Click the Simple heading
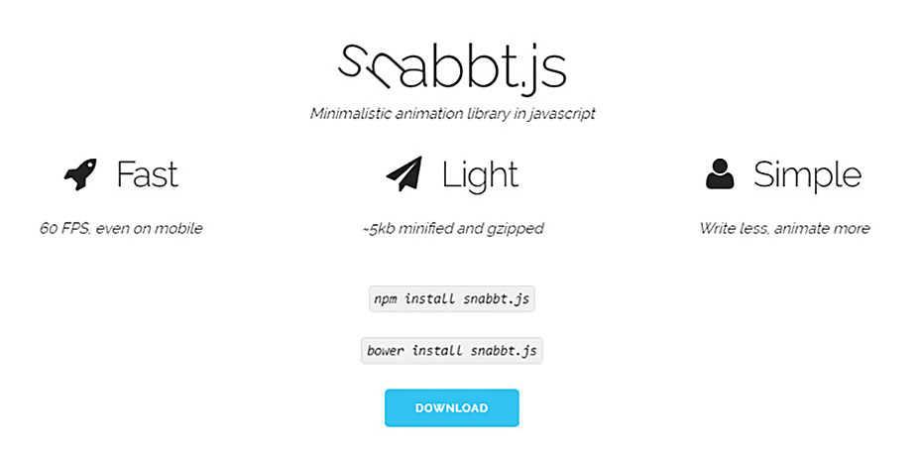920x451 pixels. (807, 175)
